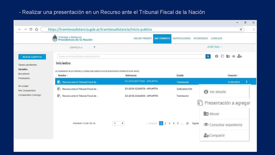Select reference EX-2018-12345678- -APN-#TFN
This screenshot has width=275, height=155.
[141, 89]
